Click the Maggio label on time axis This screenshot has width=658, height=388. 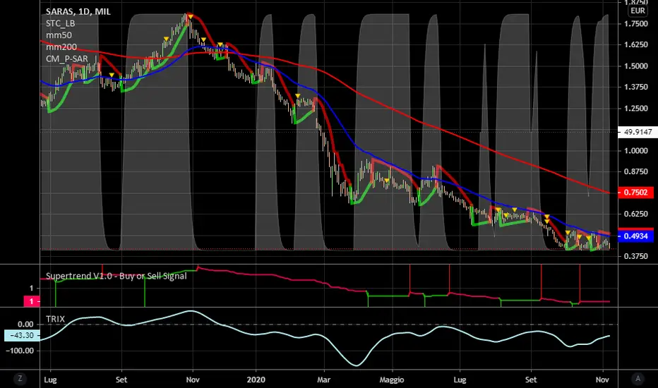point(392,380)
